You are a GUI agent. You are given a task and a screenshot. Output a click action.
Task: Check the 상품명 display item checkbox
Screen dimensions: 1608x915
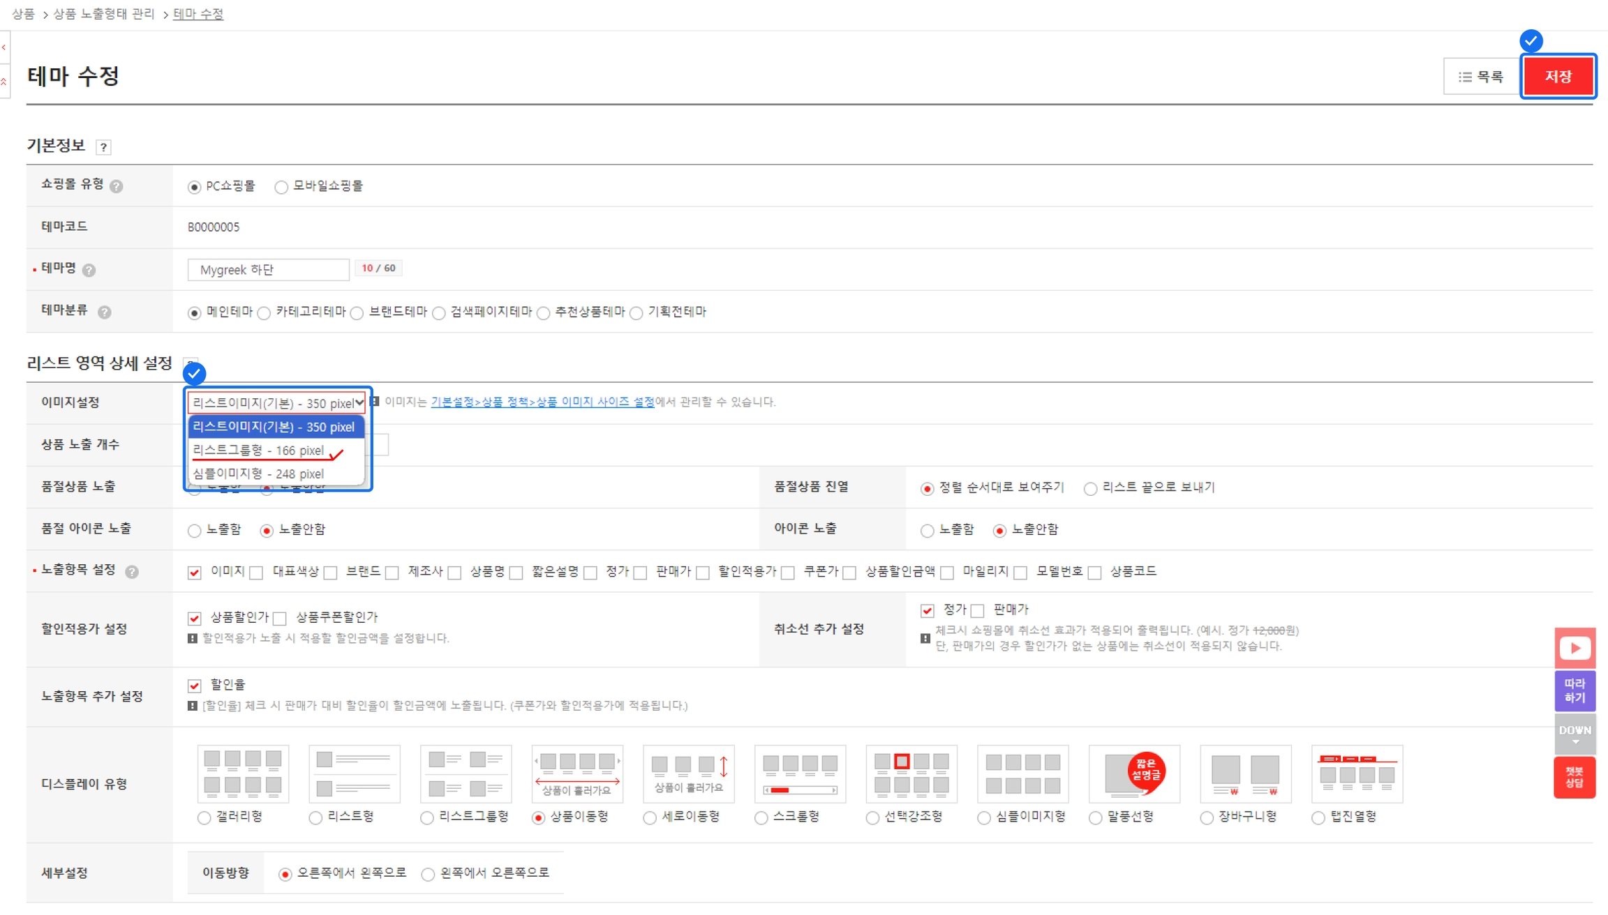[454, 573]
